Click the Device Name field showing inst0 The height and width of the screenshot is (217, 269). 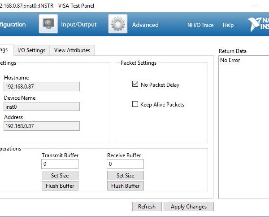tap(41, 106)
